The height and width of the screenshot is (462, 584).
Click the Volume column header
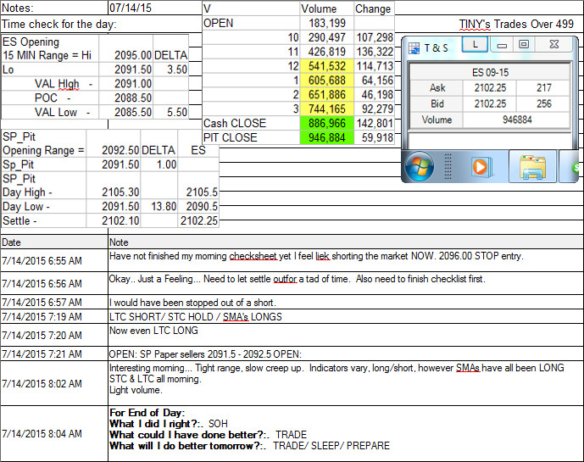(x=326, y=8)
